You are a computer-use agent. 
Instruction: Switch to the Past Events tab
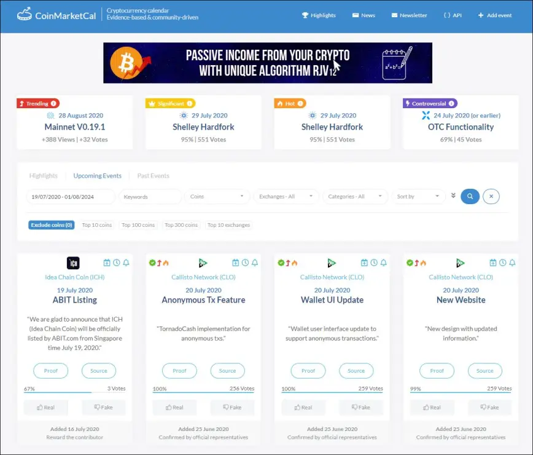pyautogui.click(x=153, y=176)
